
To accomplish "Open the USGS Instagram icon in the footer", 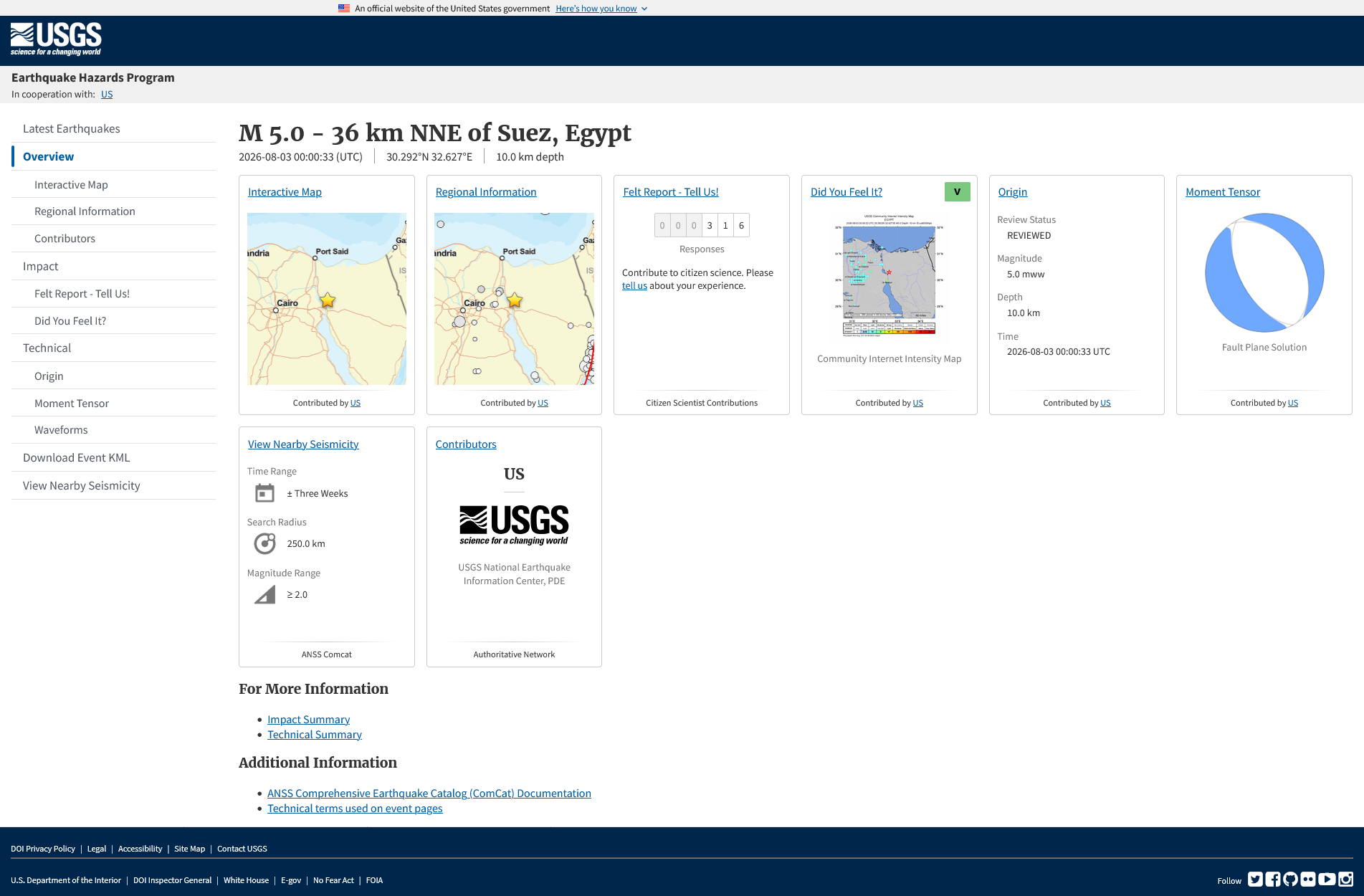I will click(x=1346, y=880).
